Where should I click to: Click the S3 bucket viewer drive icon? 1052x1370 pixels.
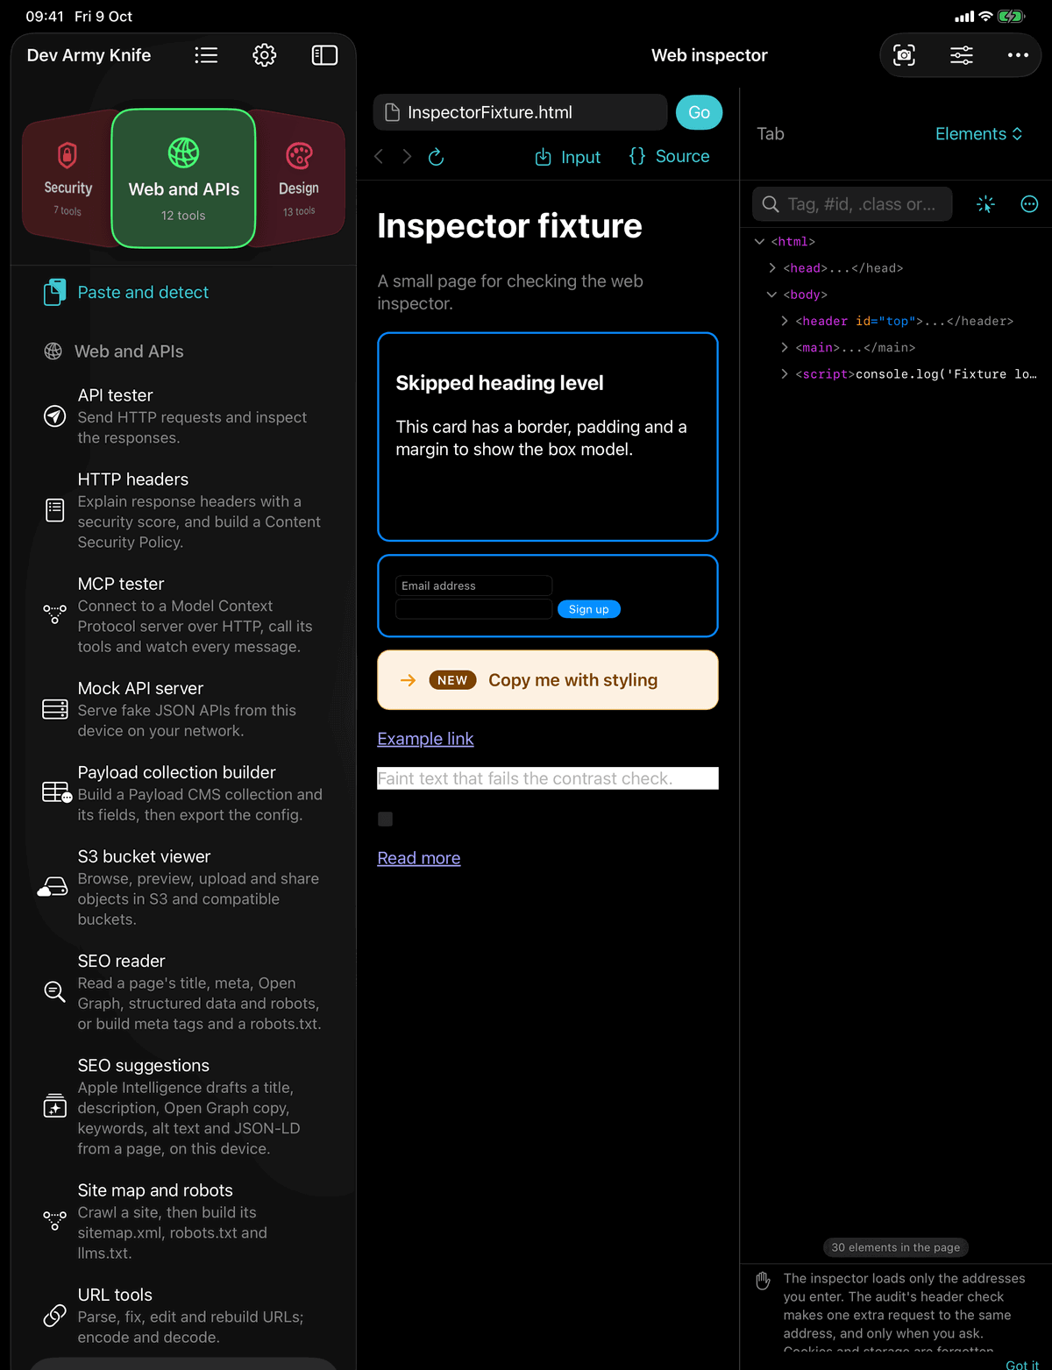[x=53, y=887]
